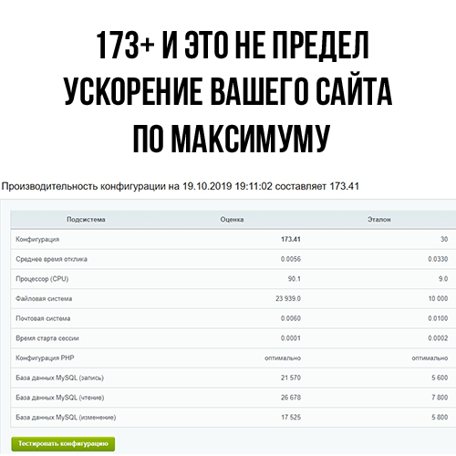Click the 173+ headline banner text
Screen dimensions: 456x456
pos(233,46)
